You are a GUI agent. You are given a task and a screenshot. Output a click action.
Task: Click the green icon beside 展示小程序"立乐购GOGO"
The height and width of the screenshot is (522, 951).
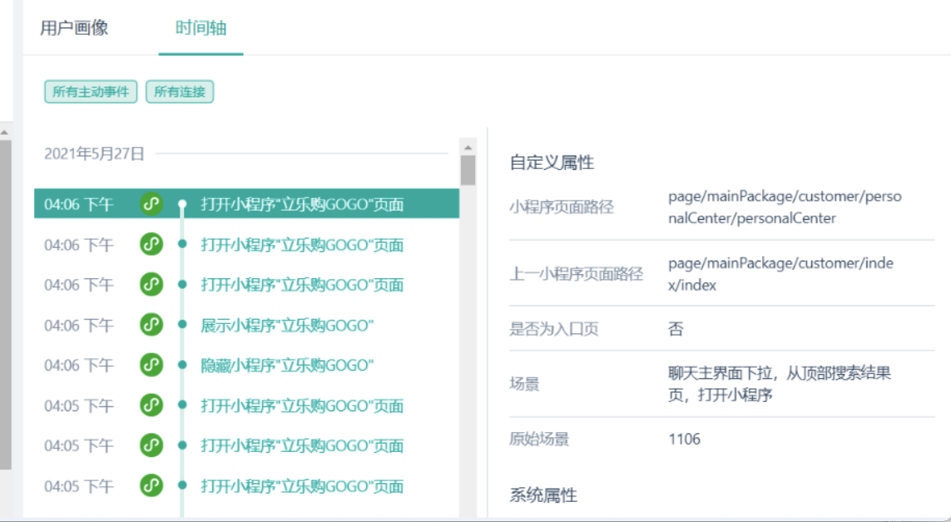coord(151,325)
